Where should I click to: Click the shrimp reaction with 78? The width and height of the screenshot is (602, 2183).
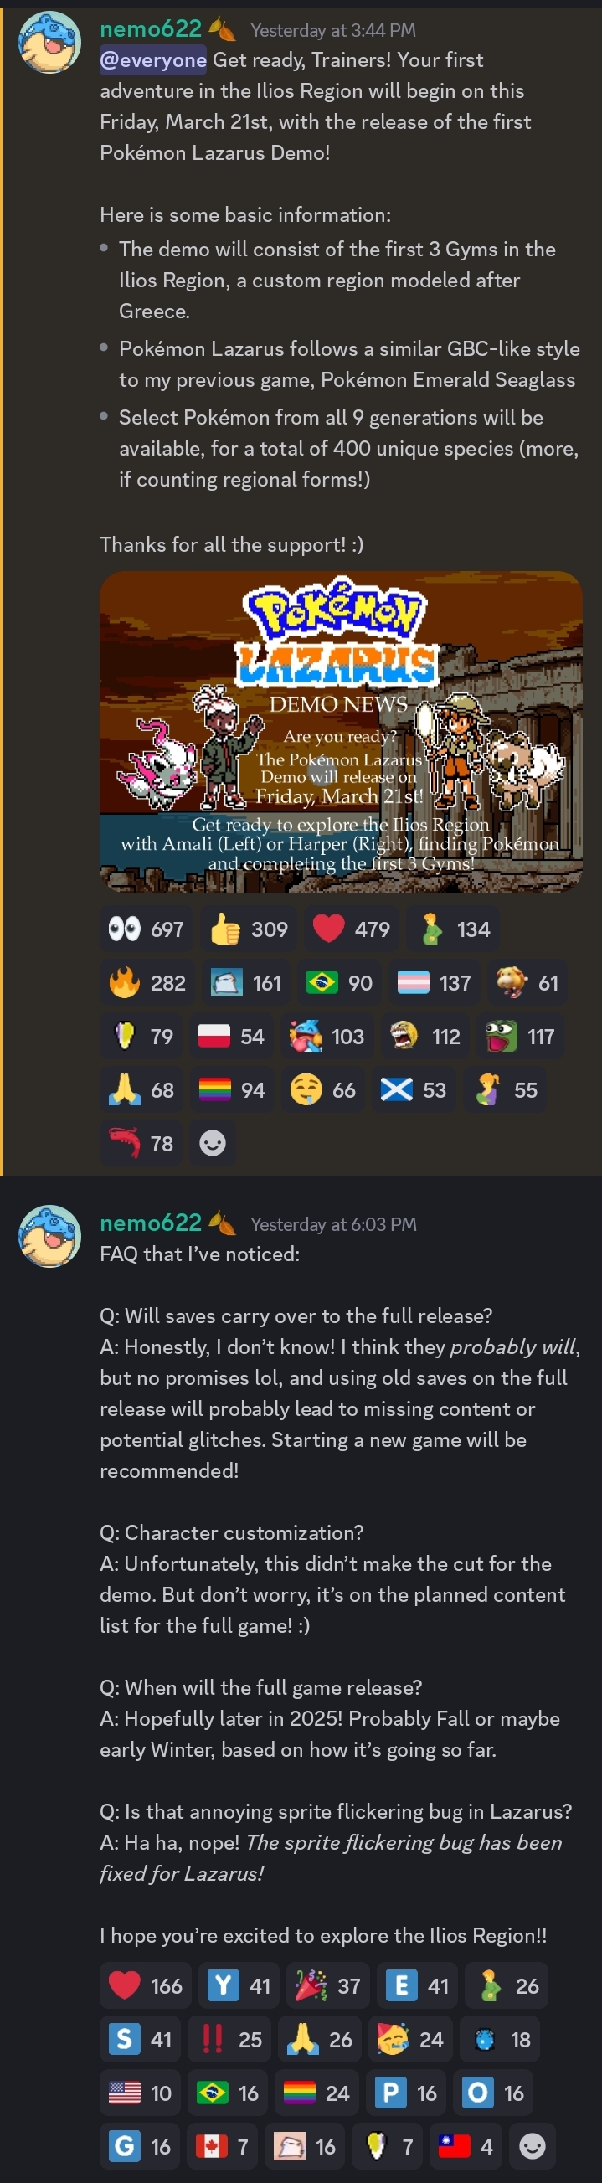pyautogui.click(x=141, y=1142)
